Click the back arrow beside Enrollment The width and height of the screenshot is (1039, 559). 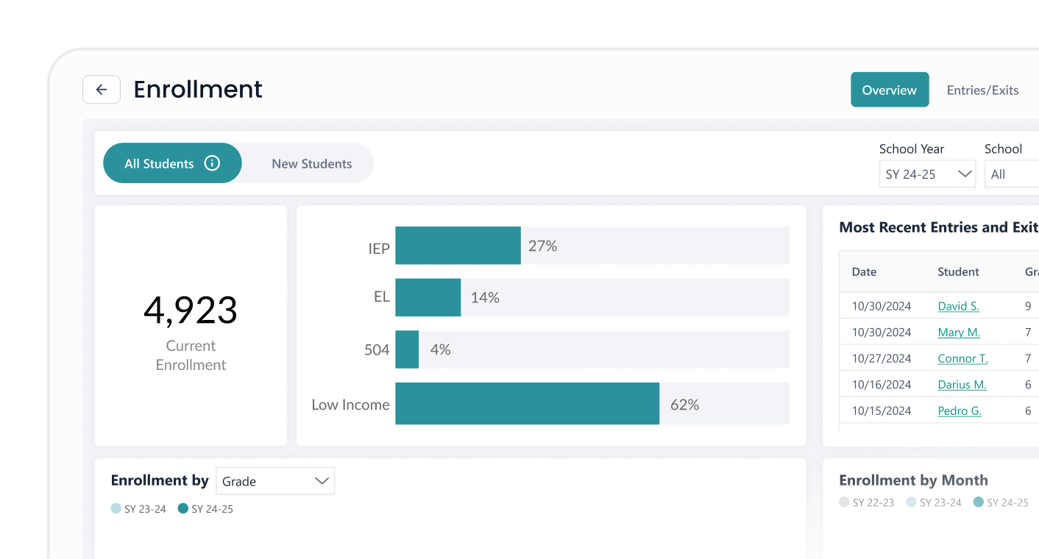pos(101,89)
